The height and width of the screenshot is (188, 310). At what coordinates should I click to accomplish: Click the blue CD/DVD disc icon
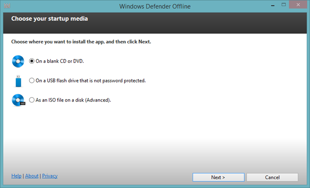(x=18, y=61)
